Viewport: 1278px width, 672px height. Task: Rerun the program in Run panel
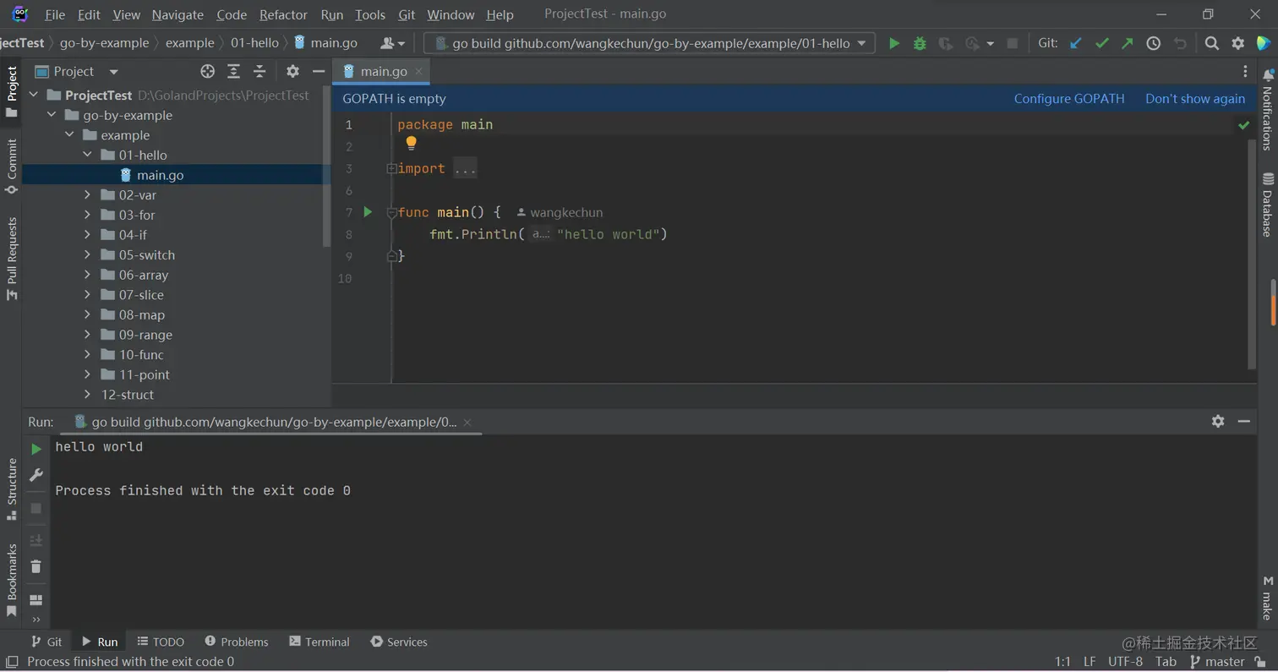(35, 449)
